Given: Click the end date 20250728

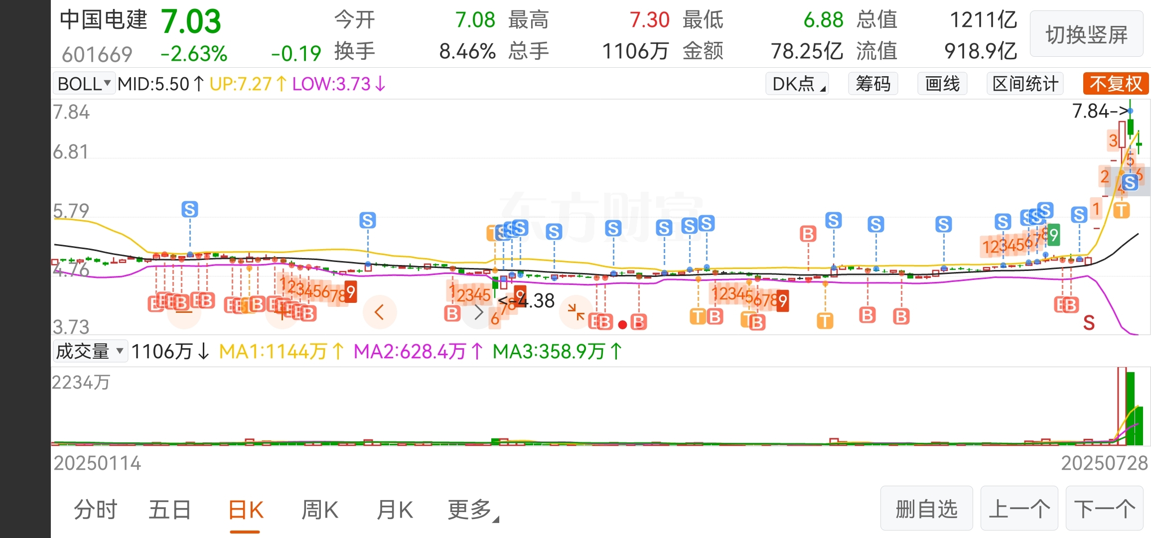Looking at the screenshot, I should click(1104, 463).
